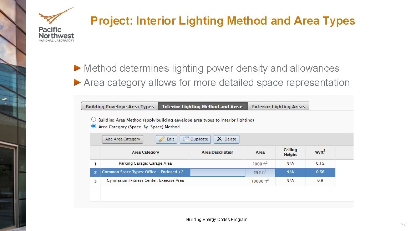Click the Common Space Types: Office row number 2
This screenshot has height=231, width=411.
[x=95, y=172]
